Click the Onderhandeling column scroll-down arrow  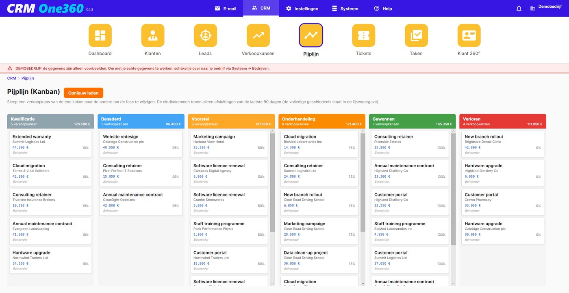point(363,283)
